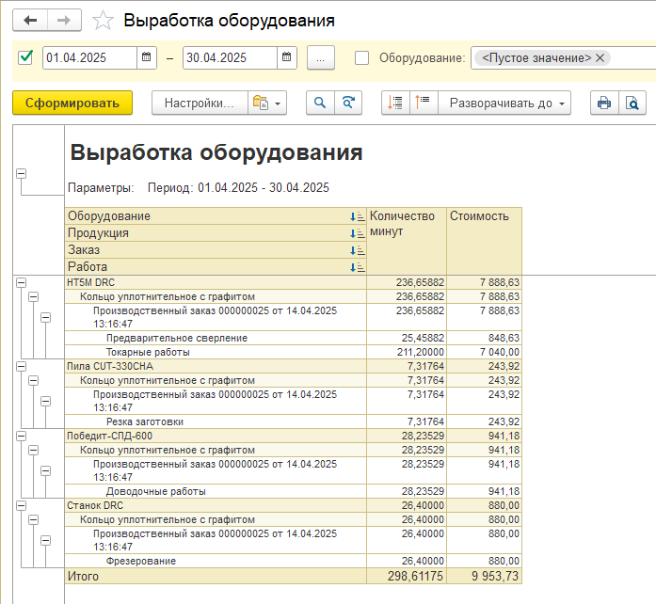This screenshot has height=604, width=656.
Task: Open period selection with the ellipsis button
Action: [320, 57]
